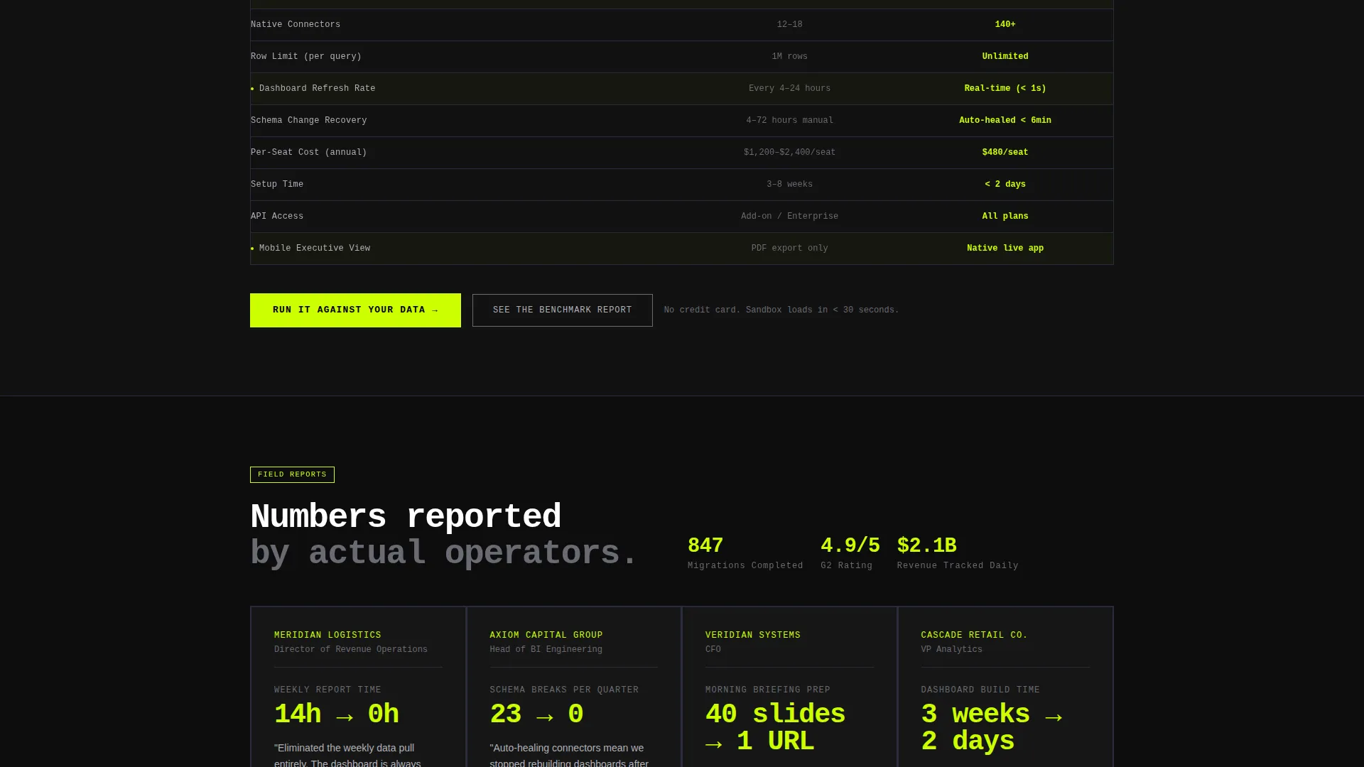Click 'Every 4–24 hours' cell

[789, 89]
